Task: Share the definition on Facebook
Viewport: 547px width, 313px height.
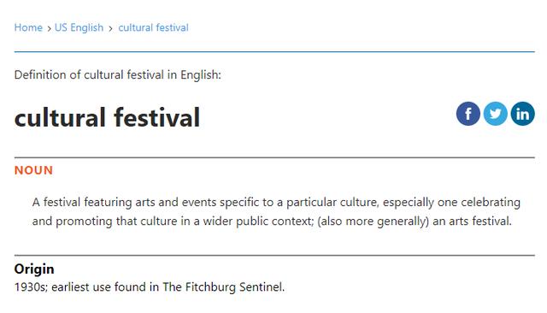Action: (x=468, y=114)
